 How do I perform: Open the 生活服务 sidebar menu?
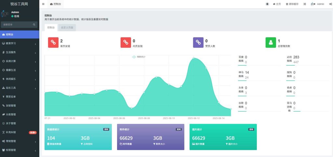click(20, 52)
